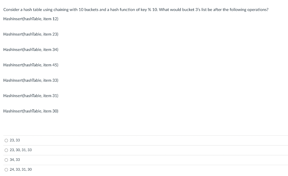
Task: Click the label text "23, 33"
Action: point(14,140)
